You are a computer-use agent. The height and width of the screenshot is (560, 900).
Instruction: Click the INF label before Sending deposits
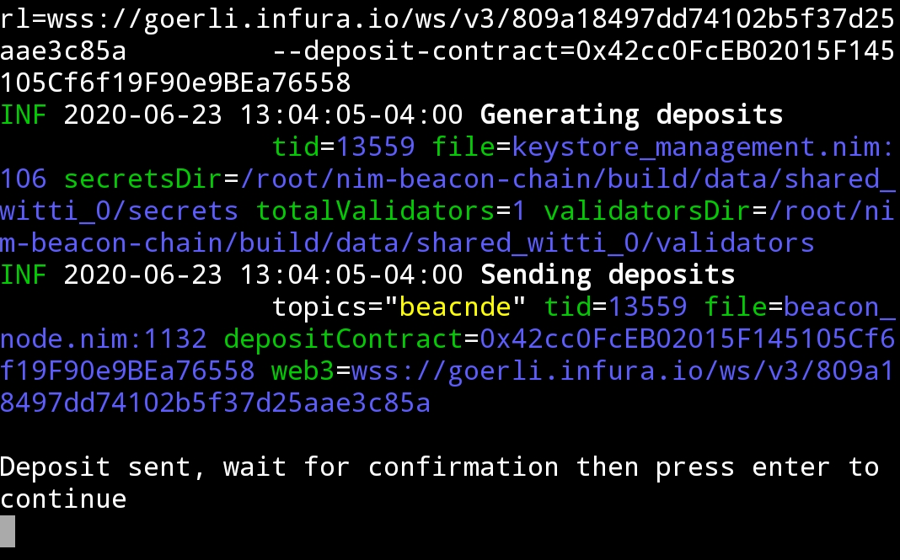[x=23, y=275]
